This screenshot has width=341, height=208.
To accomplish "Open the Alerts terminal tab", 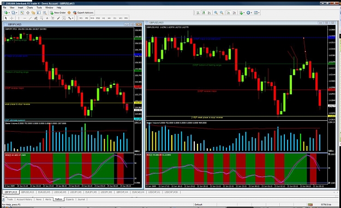I will (48, 199).
